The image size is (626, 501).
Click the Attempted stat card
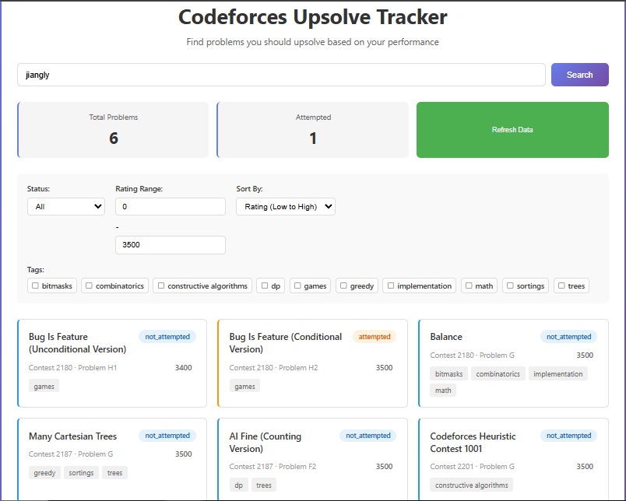tap(312, 130)
